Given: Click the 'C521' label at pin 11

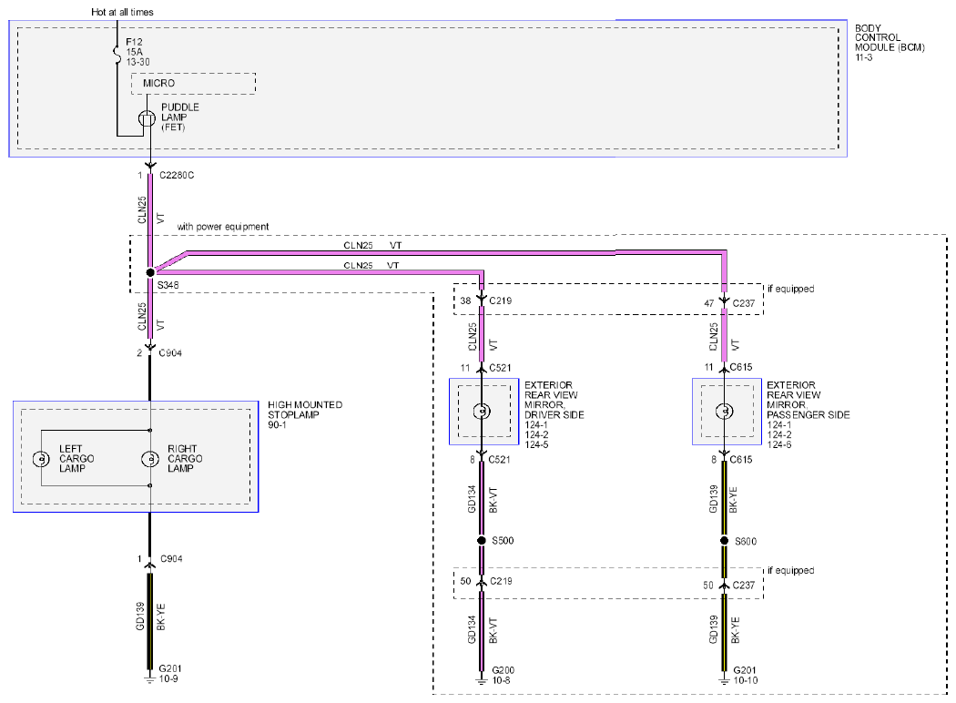Looking at the screenshot, I should coord(500,368).
